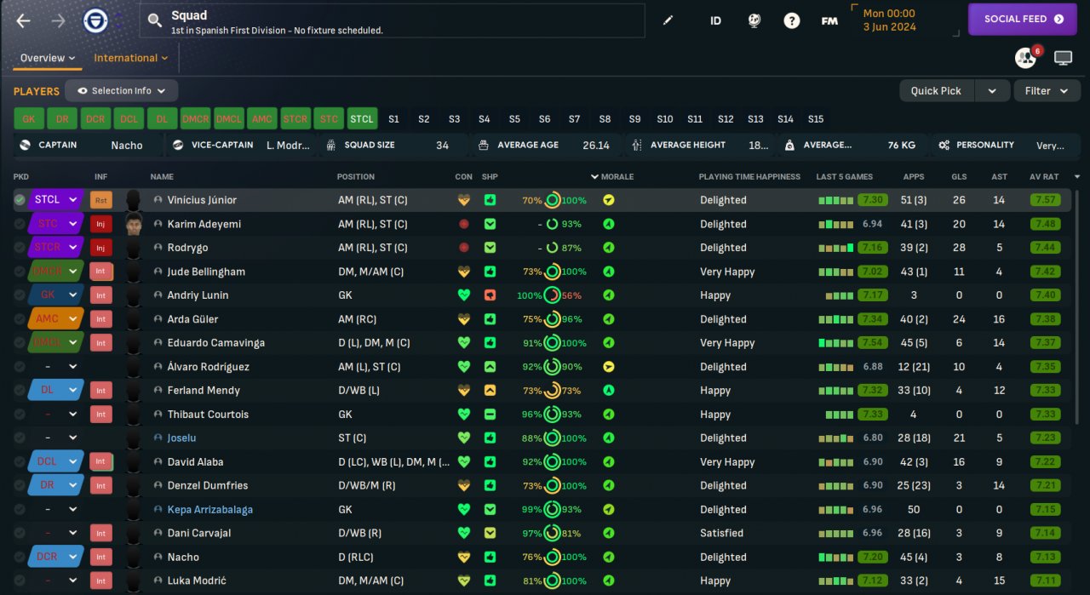Open the GK position dropdown for Andriy Lunin
The image size is (1090, 595).
tap(56, 295)
